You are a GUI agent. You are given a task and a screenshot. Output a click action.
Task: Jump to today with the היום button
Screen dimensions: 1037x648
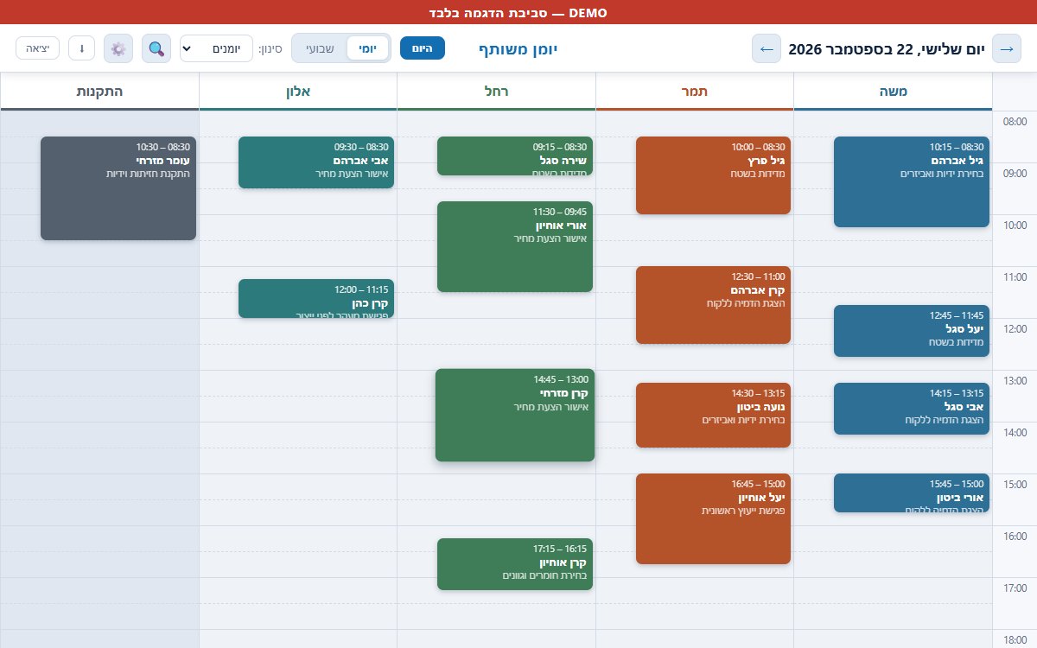tap(423, 48)
